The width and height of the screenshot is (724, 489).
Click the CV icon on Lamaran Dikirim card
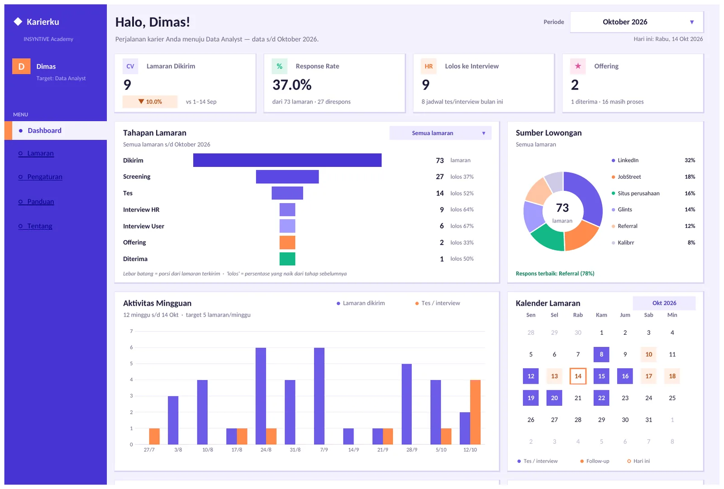pos(130,66)
